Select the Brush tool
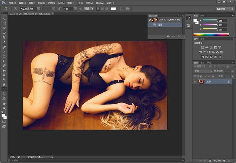 pos(4,52)
